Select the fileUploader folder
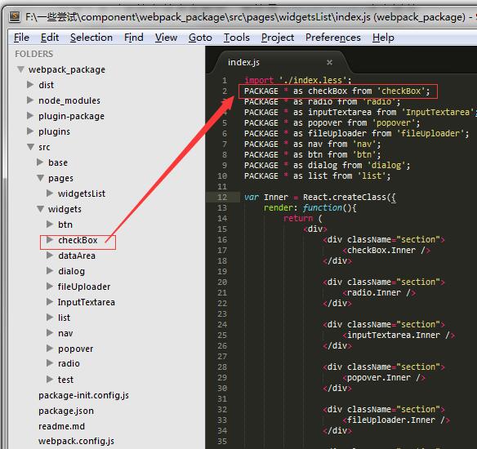This screenshot has height=449, width=477. pos(84,287)
